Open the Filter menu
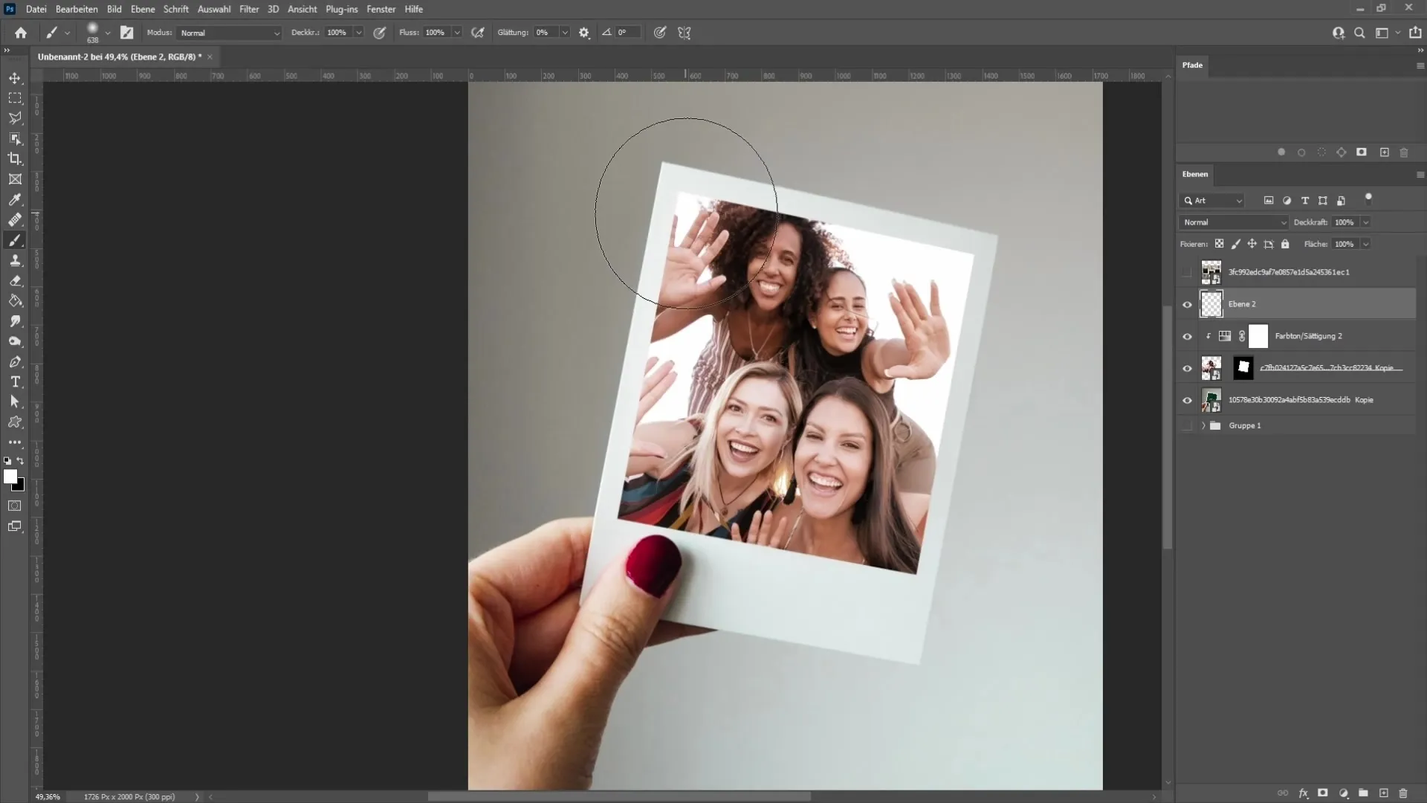 [249, 9]
